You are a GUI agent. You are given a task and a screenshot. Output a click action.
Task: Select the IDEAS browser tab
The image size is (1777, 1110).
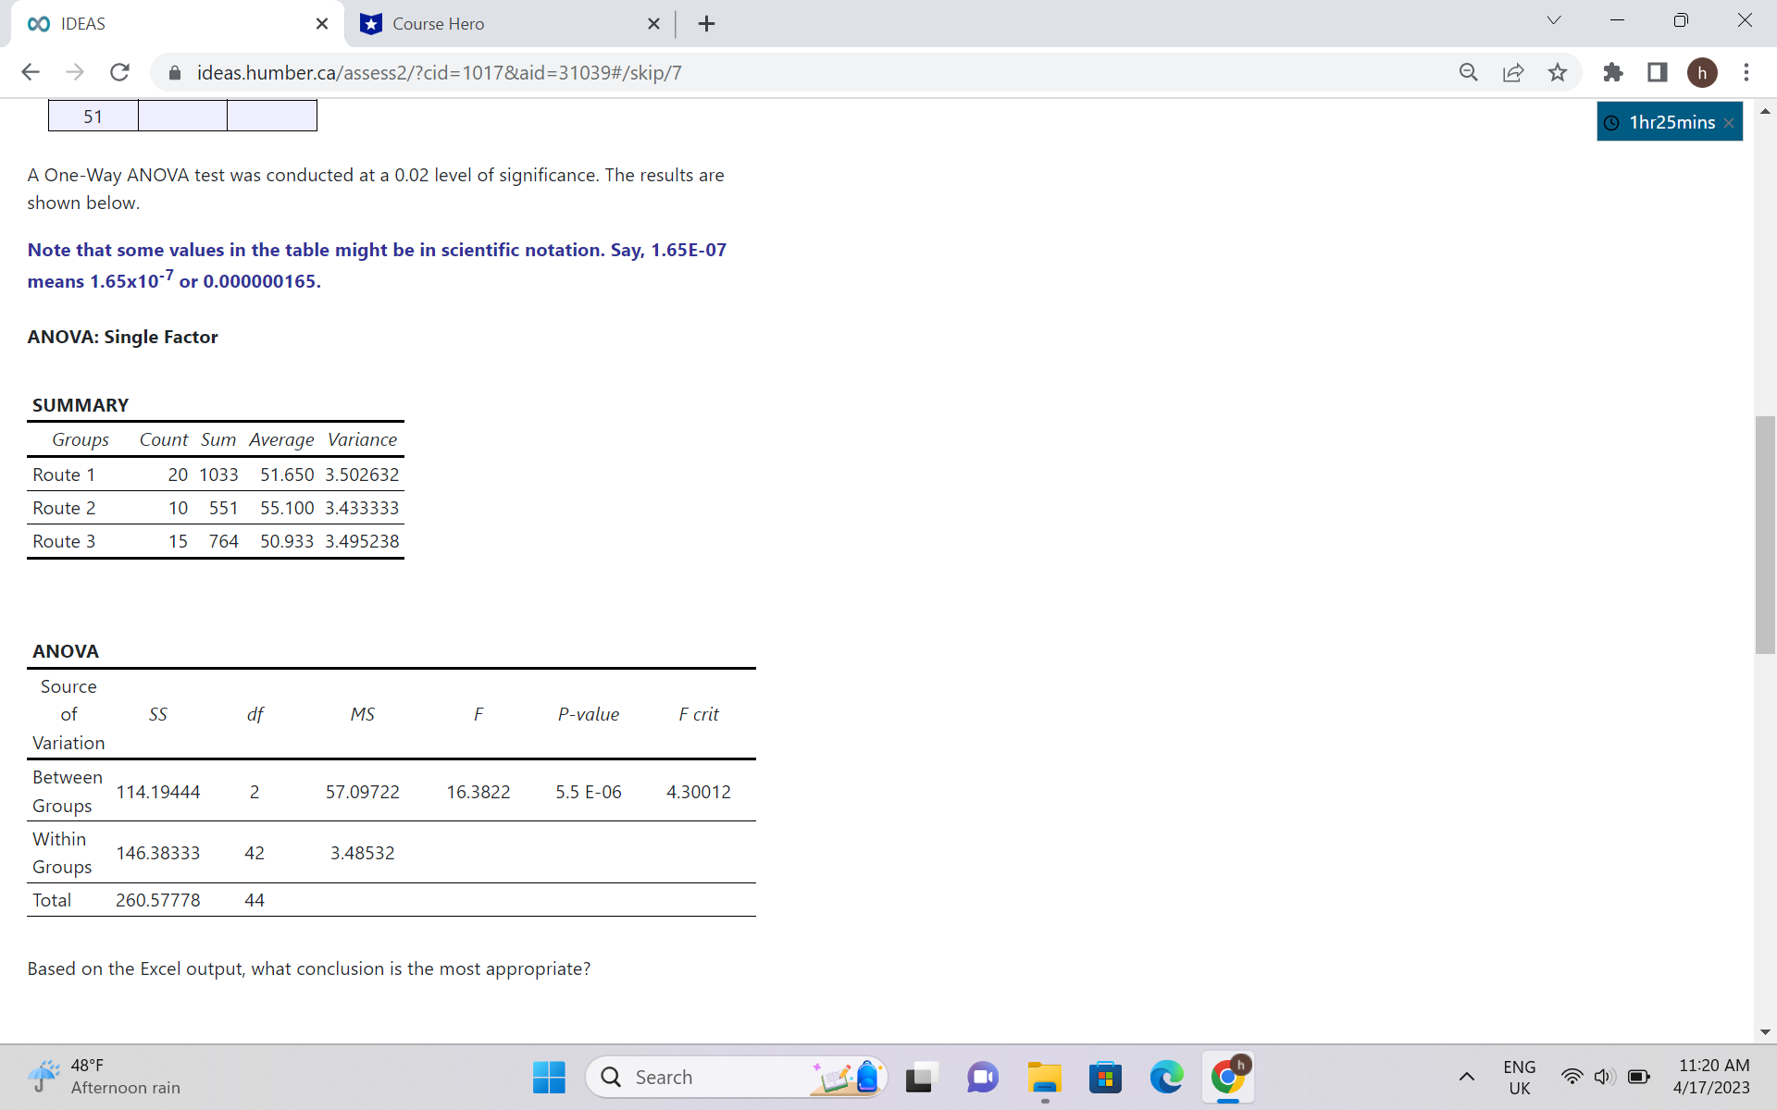(x=167, y=24)
